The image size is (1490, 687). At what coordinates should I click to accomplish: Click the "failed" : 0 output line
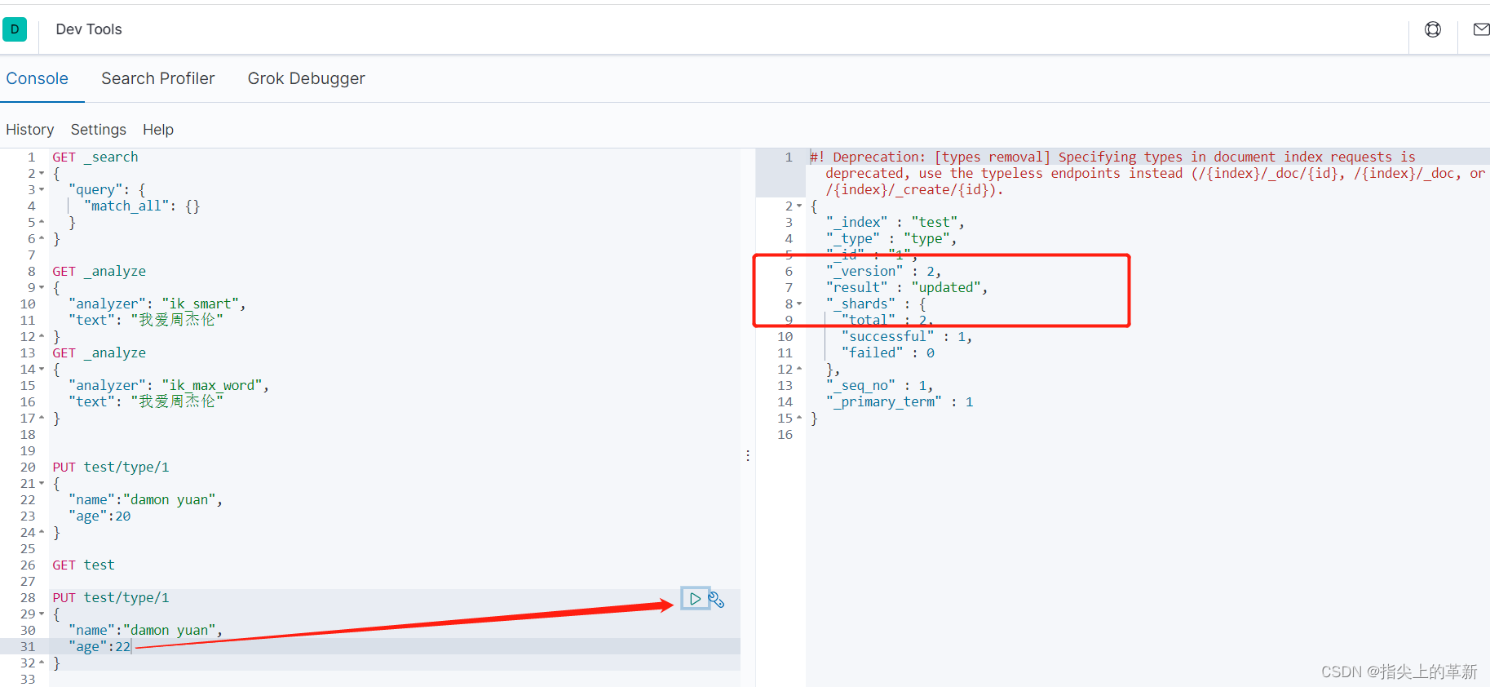pos(888,352)
